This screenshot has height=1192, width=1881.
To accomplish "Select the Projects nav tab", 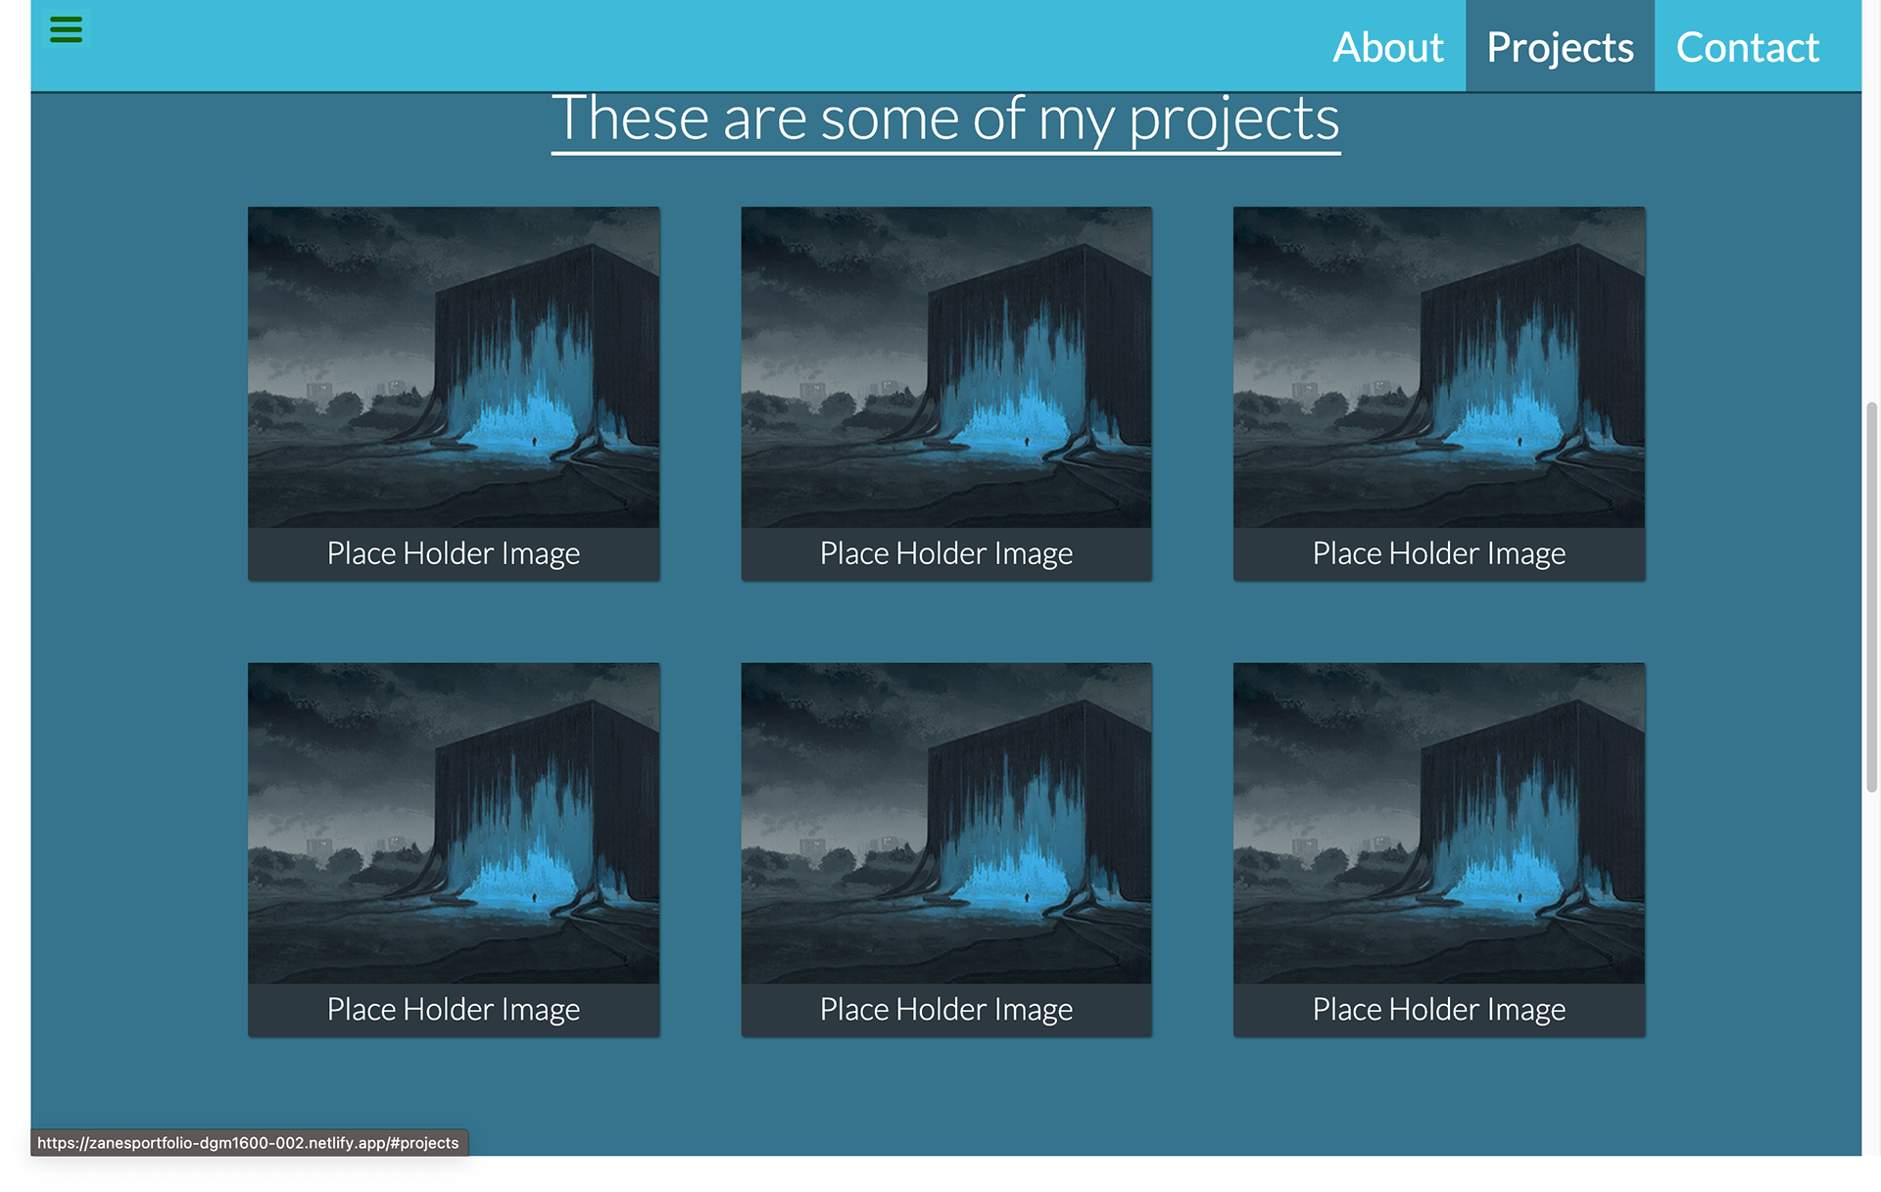I will tap(1560, 47).
